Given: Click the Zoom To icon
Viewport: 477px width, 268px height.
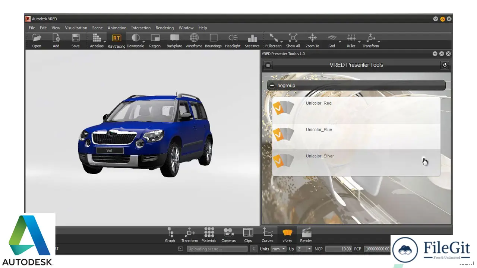Looking at the screenshot, I should (312, 38).
